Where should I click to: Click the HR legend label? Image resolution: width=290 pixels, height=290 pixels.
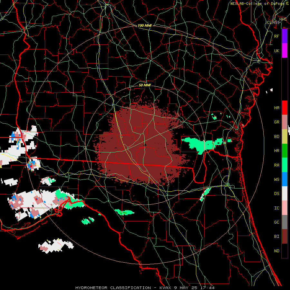coord(276,151)
